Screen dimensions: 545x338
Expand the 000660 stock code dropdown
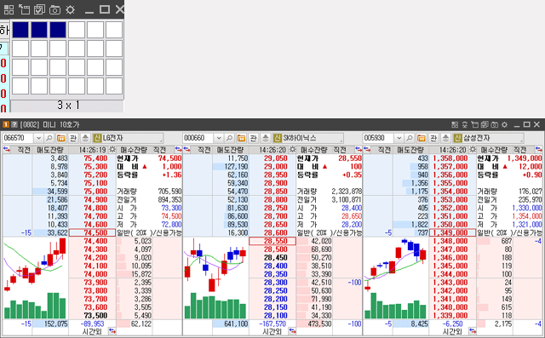coord(219,138)
